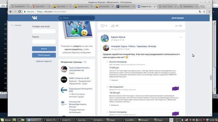Open the new tab button
The image size is (218, 122).
(x=202, y=6)
